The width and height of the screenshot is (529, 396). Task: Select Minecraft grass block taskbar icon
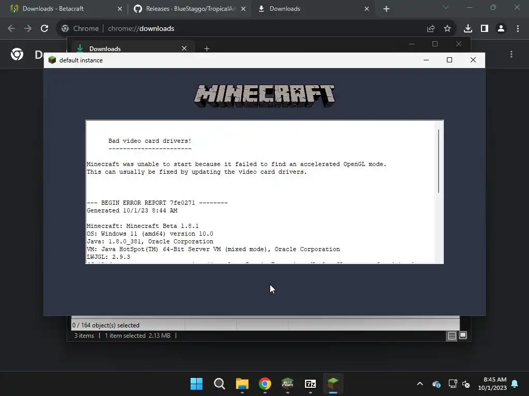(x=333, y=384)
